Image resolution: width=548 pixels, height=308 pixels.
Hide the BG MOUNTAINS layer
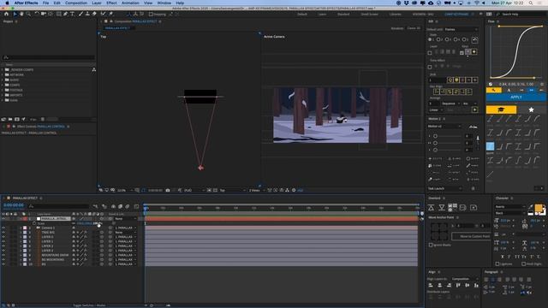pos(3,259)
